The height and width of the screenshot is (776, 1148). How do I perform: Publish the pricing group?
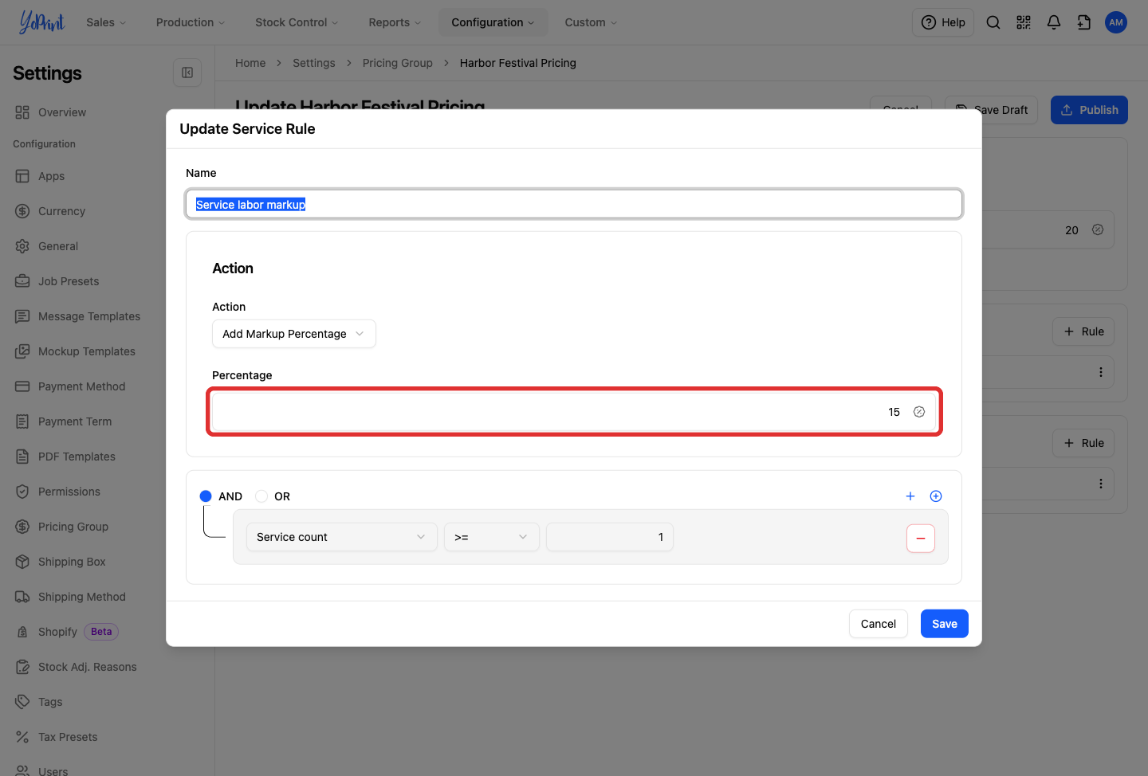(1089, 110)
